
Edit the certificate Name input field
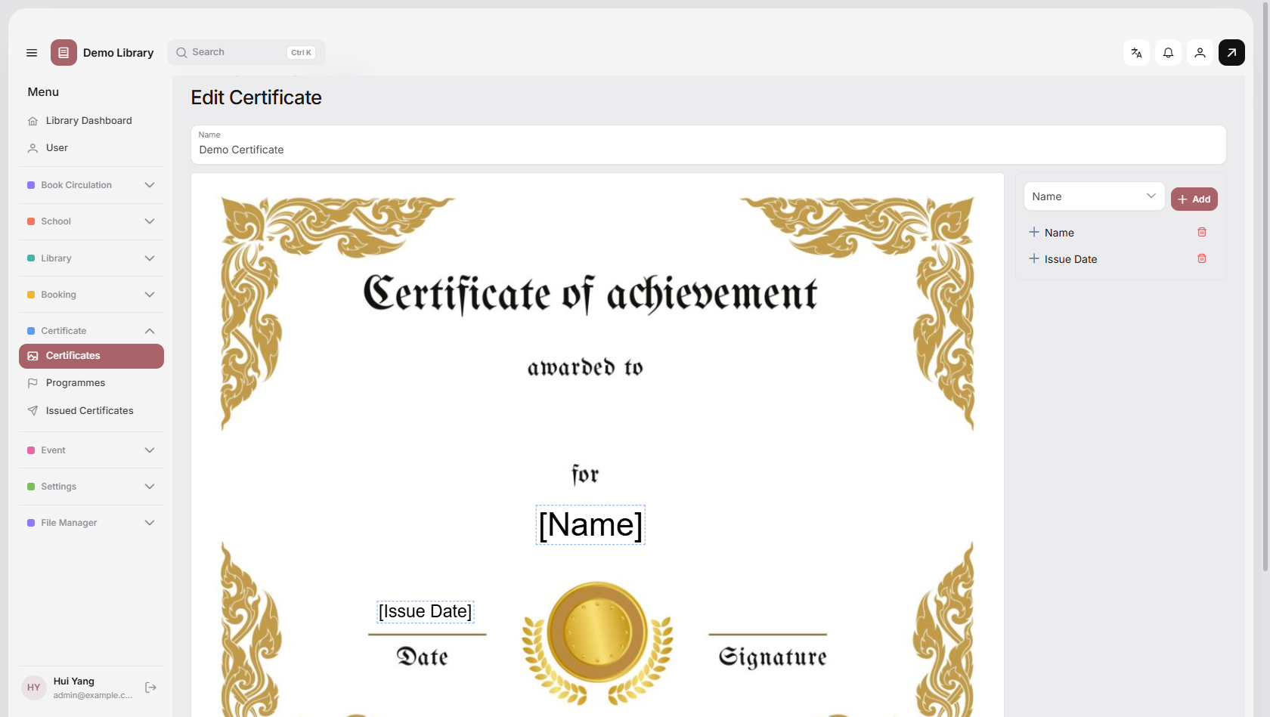[708, 144]
